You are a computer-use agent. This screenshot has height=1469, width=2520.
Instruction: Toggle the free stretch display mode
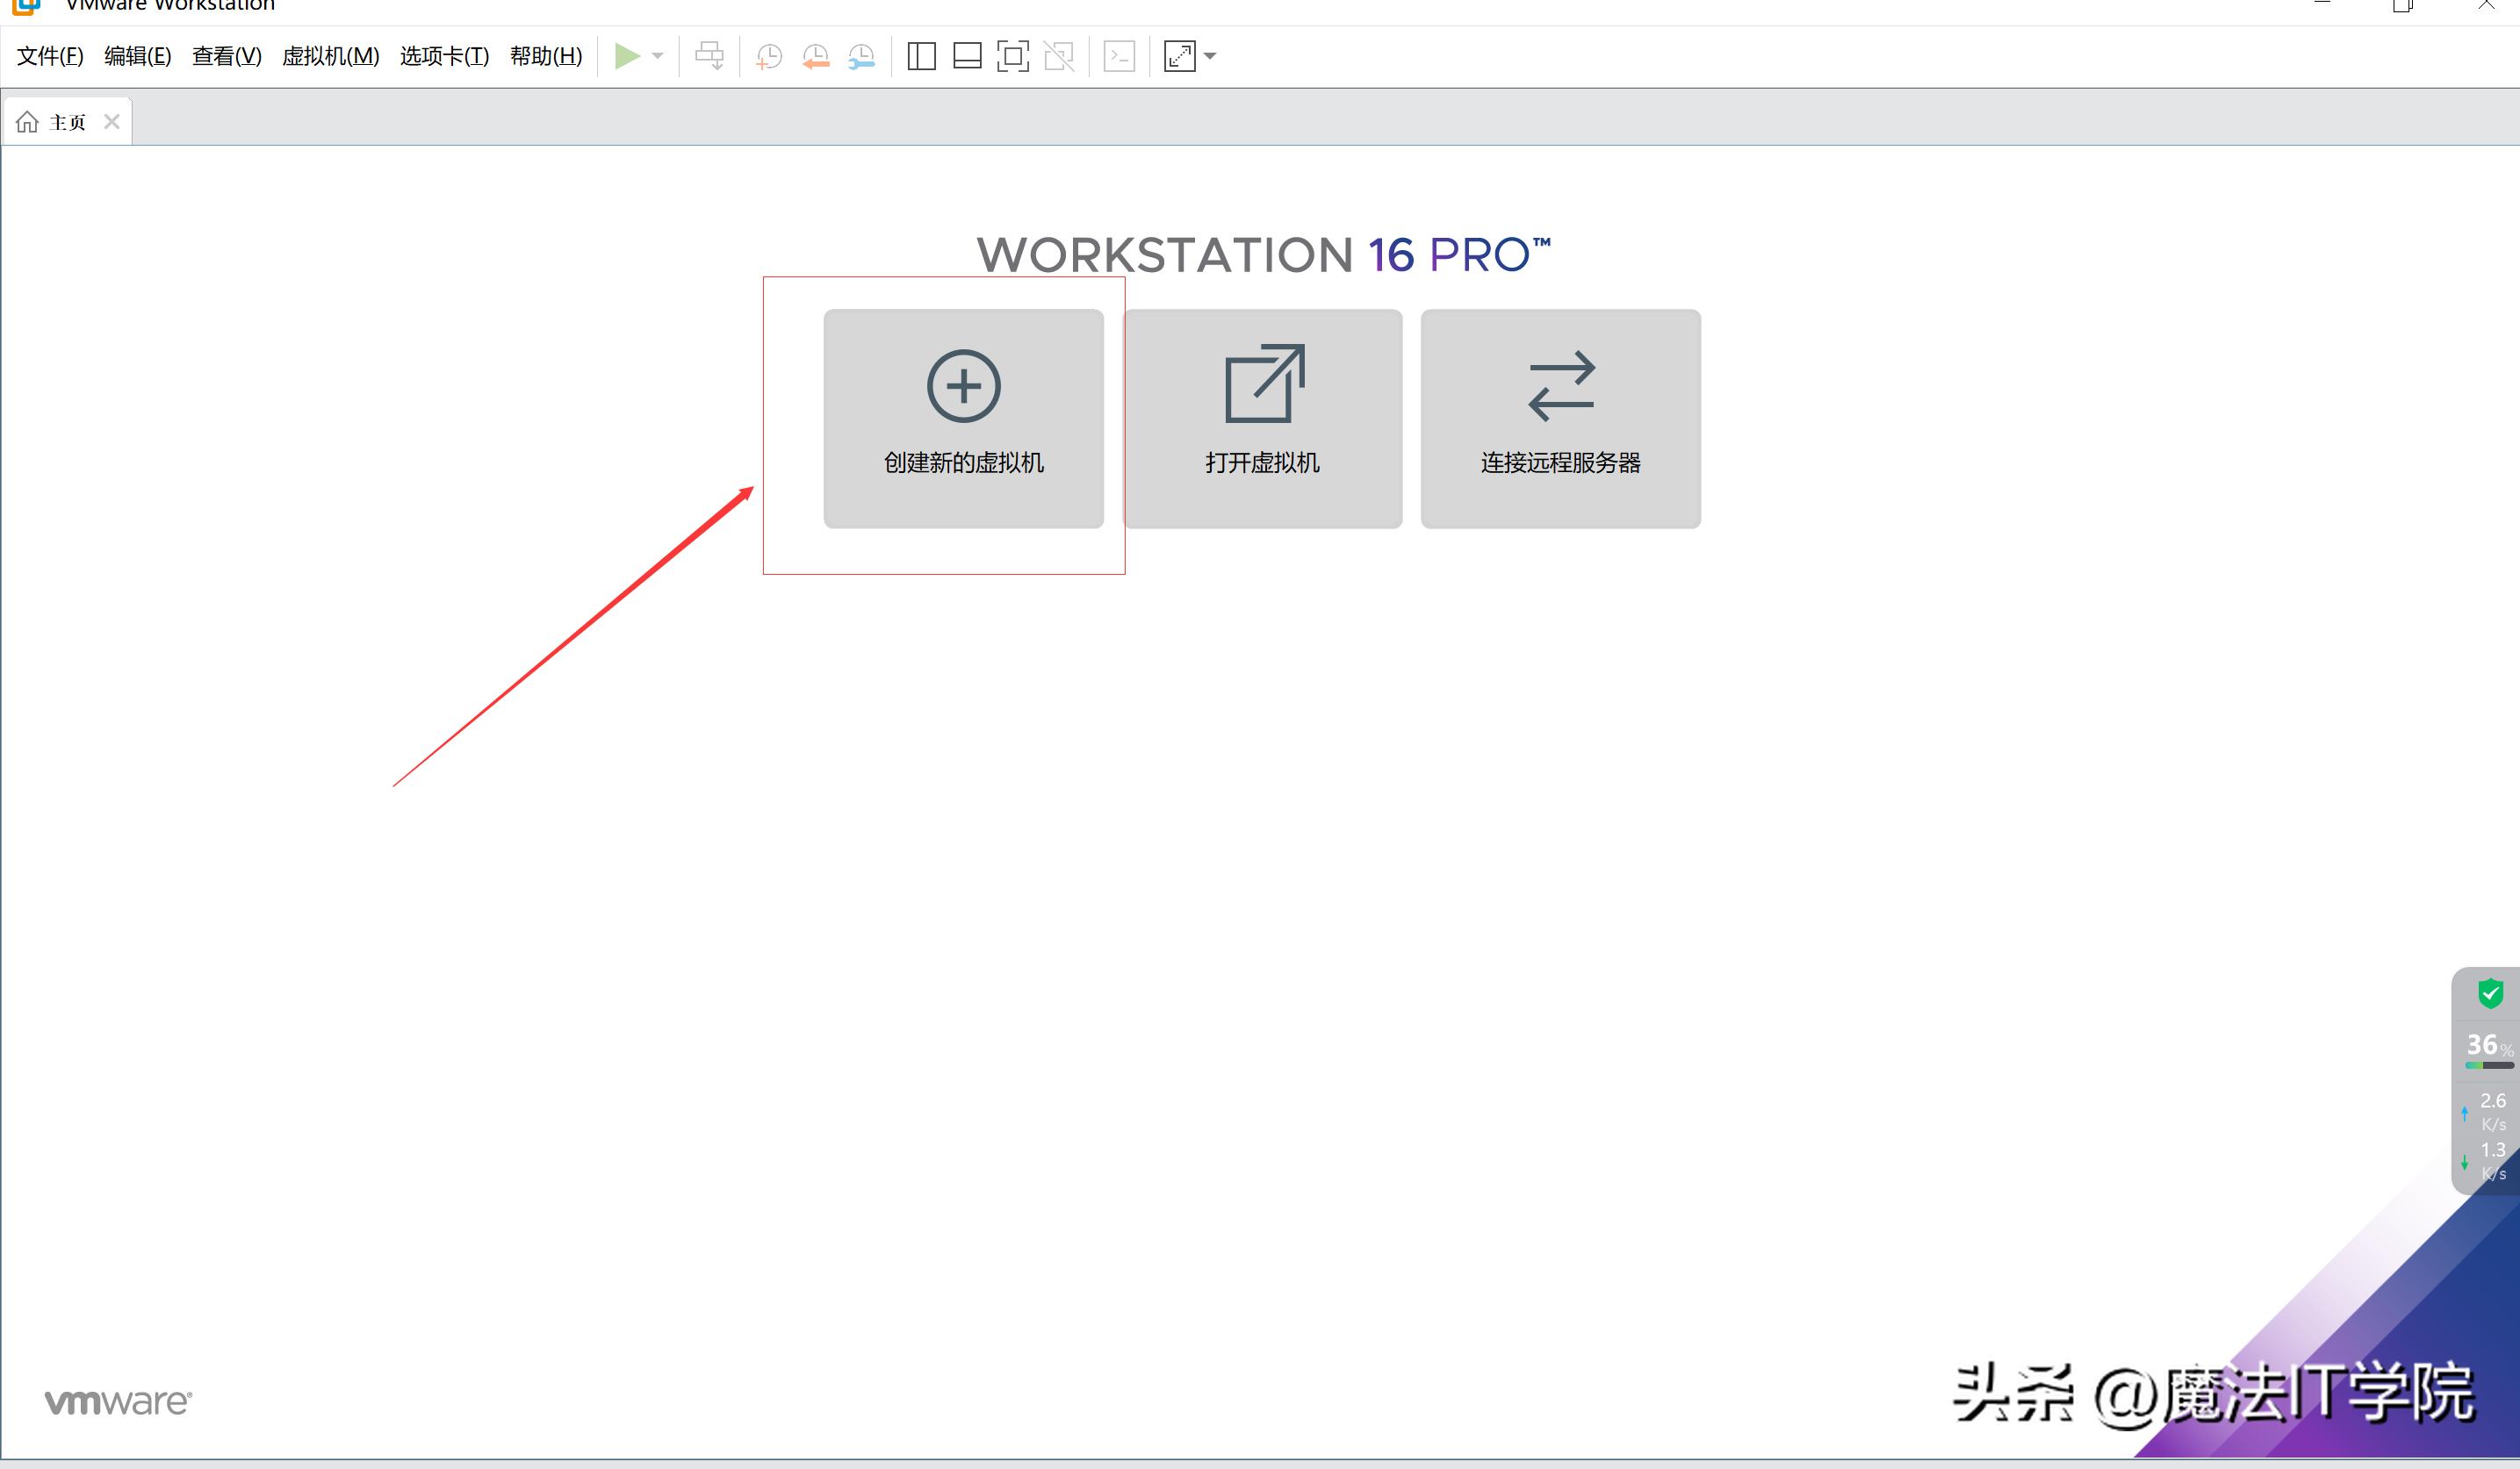[x=1180, y=56]
